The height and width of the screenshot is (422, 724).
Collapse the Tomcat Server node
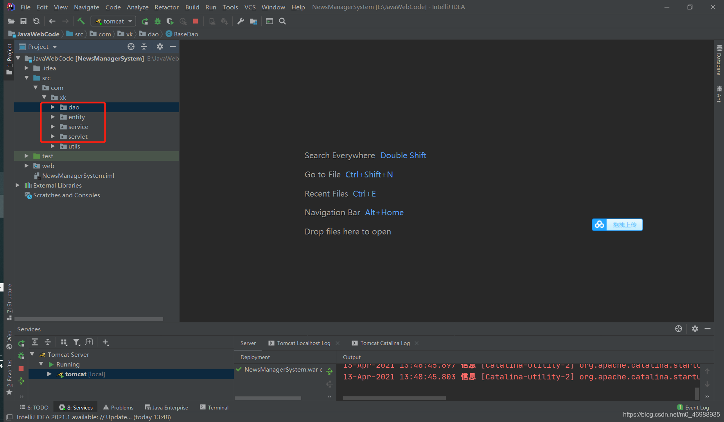click(32, 354)
